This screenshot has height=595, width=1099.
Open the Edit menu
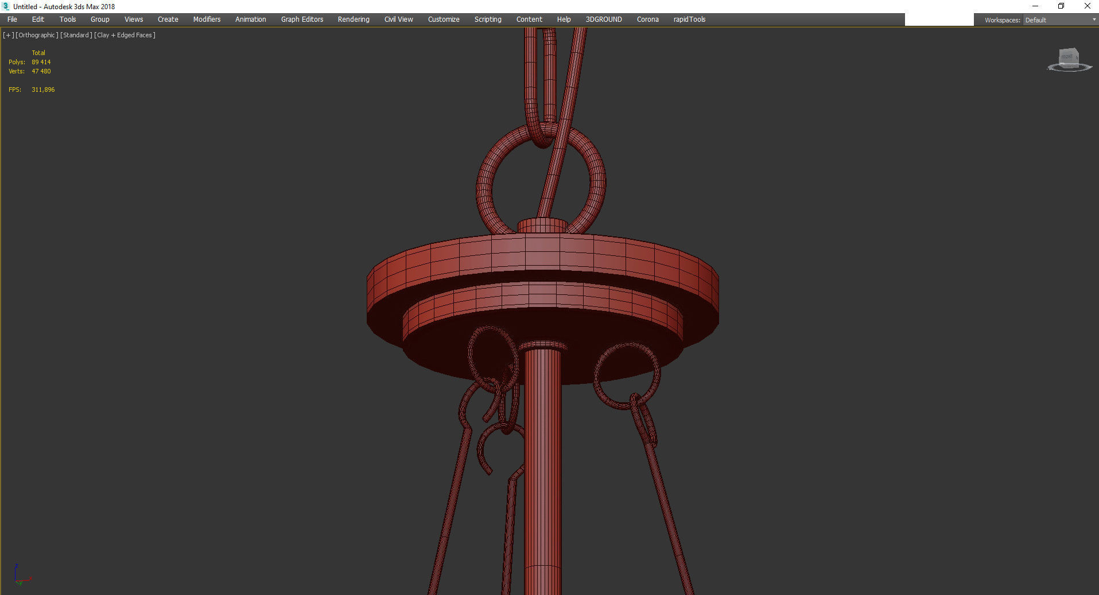click(x=38, y=20)
